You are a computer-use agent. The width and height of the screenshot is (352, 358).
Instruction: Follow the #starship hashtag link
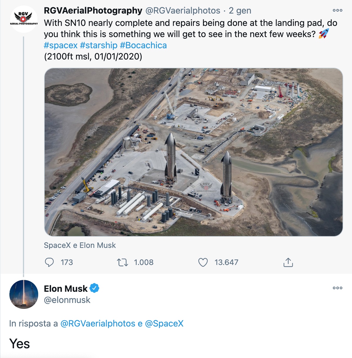[98, 45]
